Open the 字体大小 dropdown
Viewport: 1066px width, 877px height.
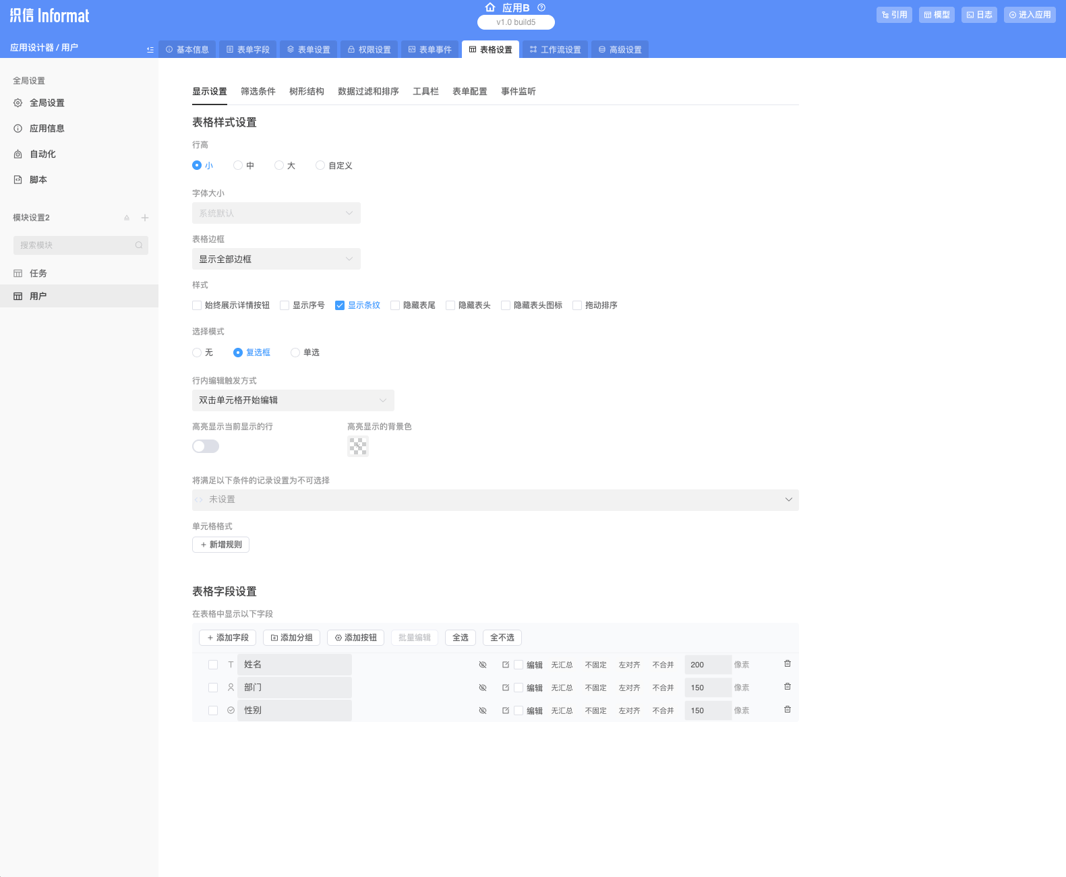coord(276,213)
